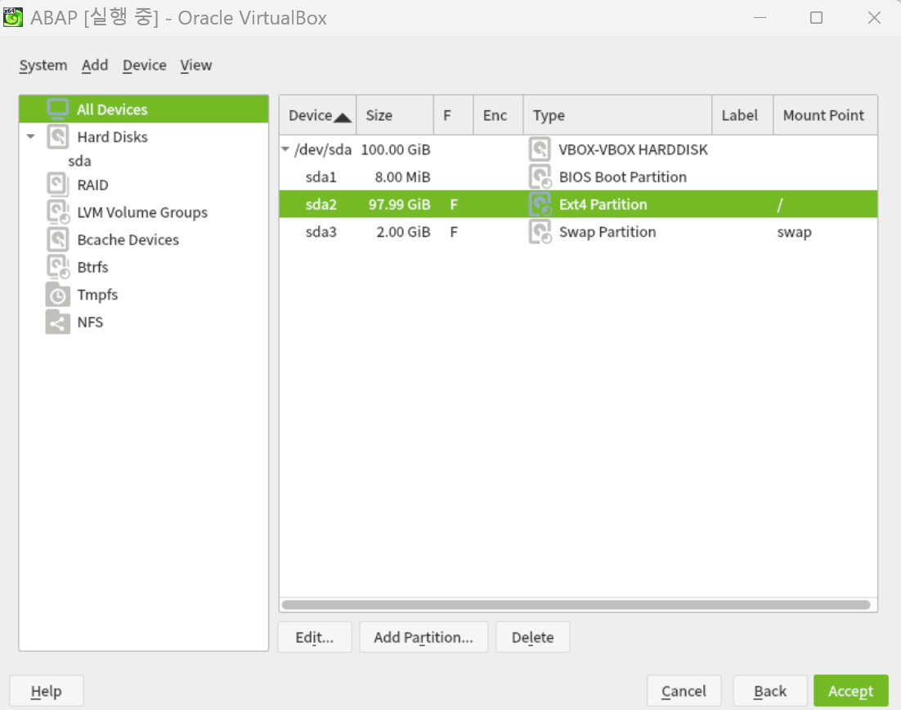Click the Tmpfs clock folder icon
Viewport: 901px width, 710px height.
[58, 294]
